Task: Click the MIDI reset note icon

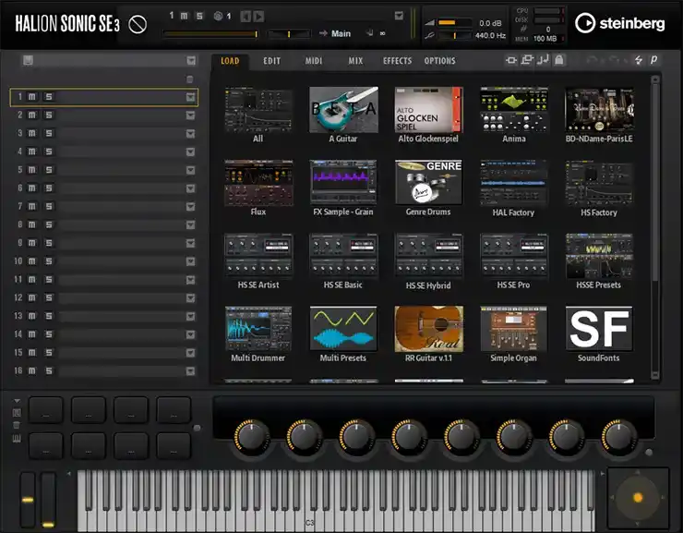Action: tap(543, 60)
